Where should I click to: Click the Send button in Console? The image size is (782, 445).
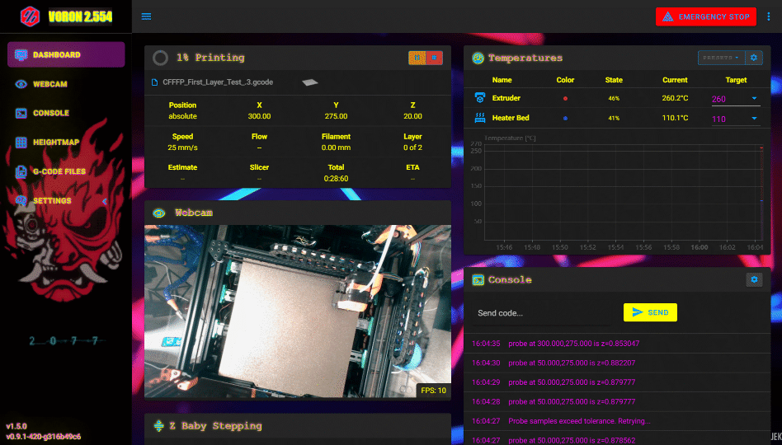(x=650, y=312)
